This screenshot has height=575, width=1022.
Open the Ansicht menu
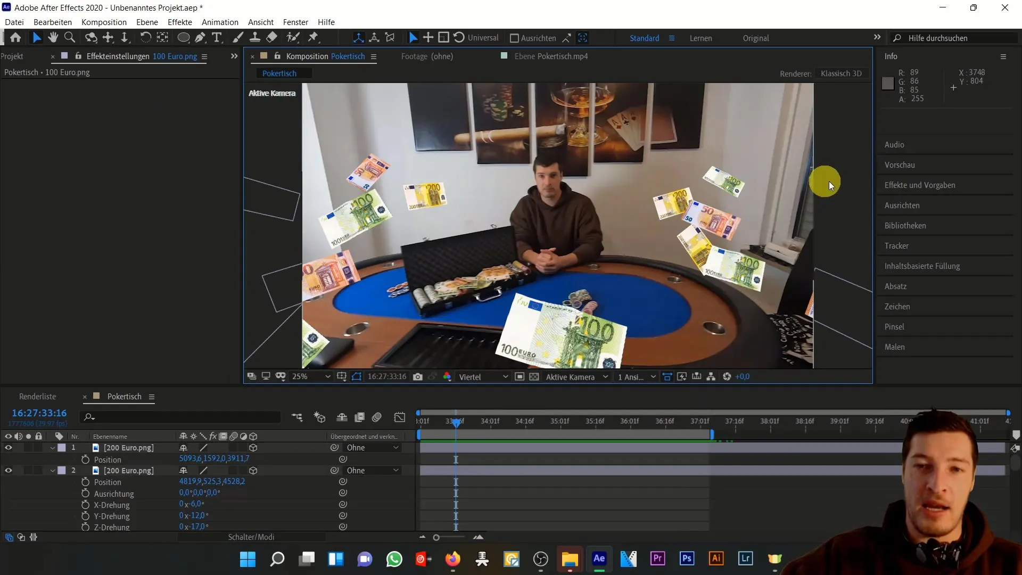click(x=260, y=22)
